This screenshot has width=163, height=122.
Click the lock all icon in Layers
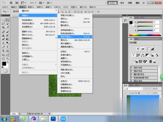(139, 93)
